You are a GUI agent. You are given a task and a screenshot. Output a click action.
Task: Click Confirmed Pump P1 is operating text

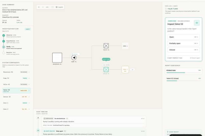point(61,125)
